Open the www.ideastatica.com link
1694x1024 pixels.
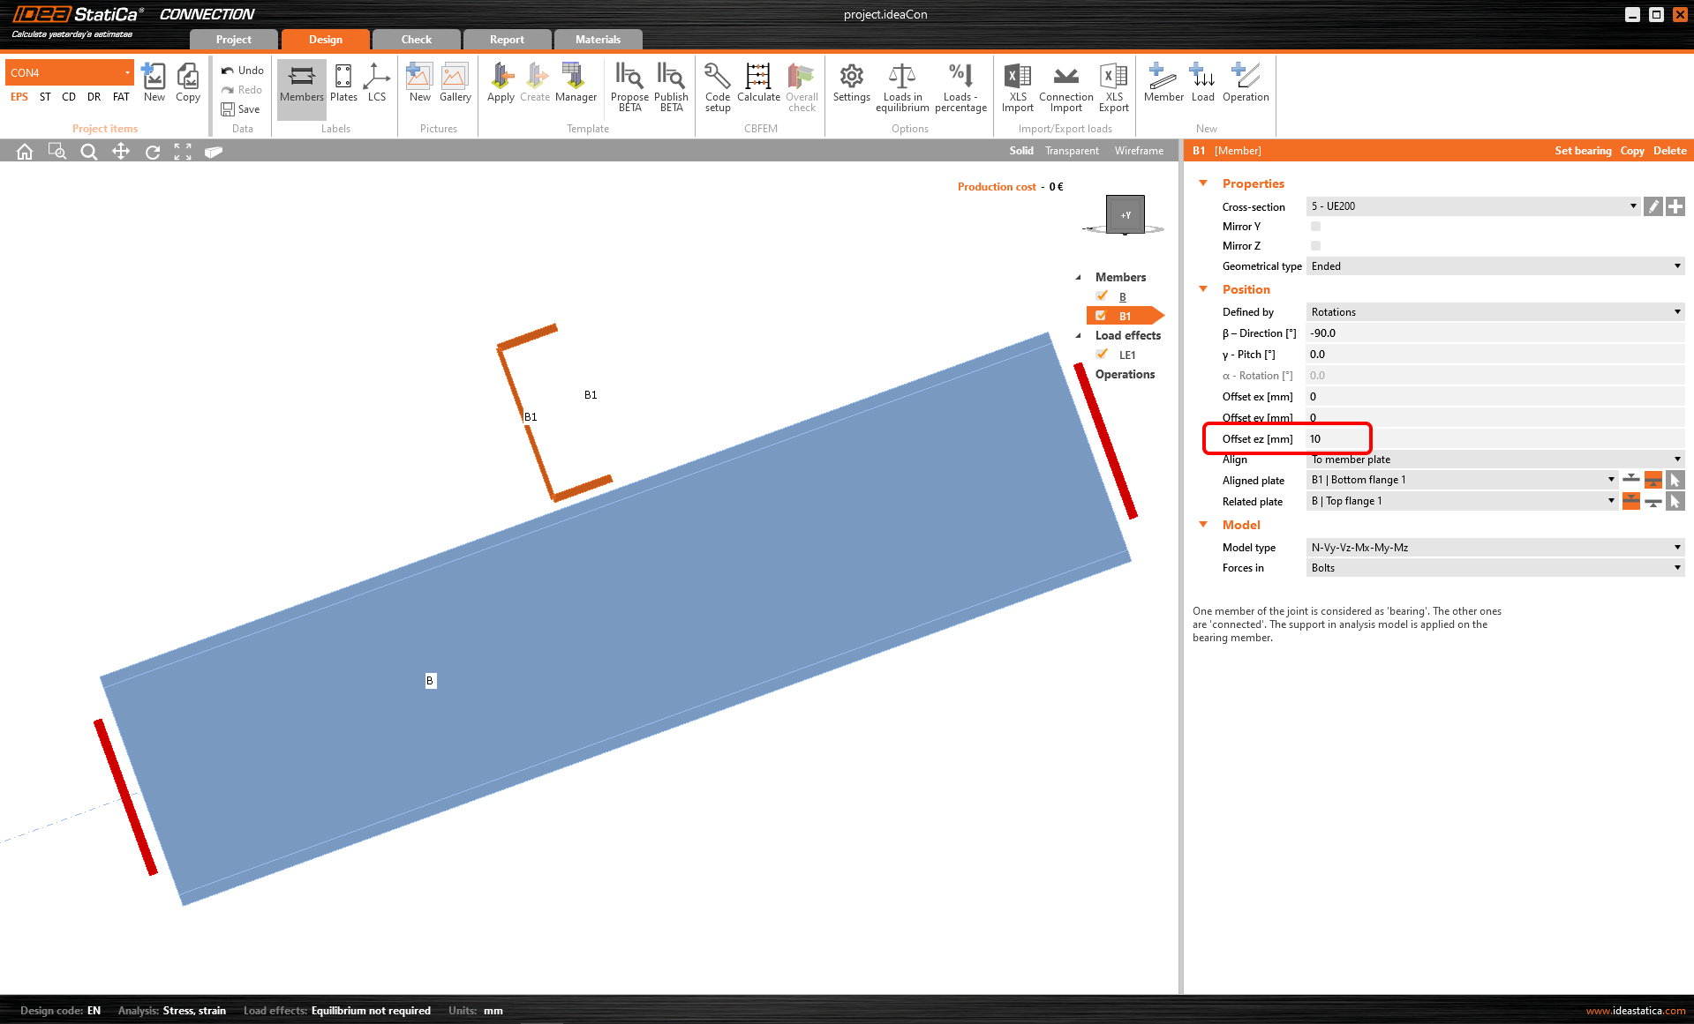click(x=1636, y=1011)
